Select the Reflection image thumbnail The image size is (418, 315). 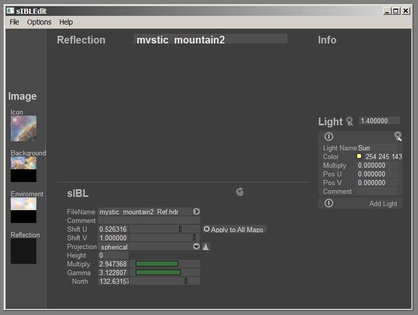[24, 251]
